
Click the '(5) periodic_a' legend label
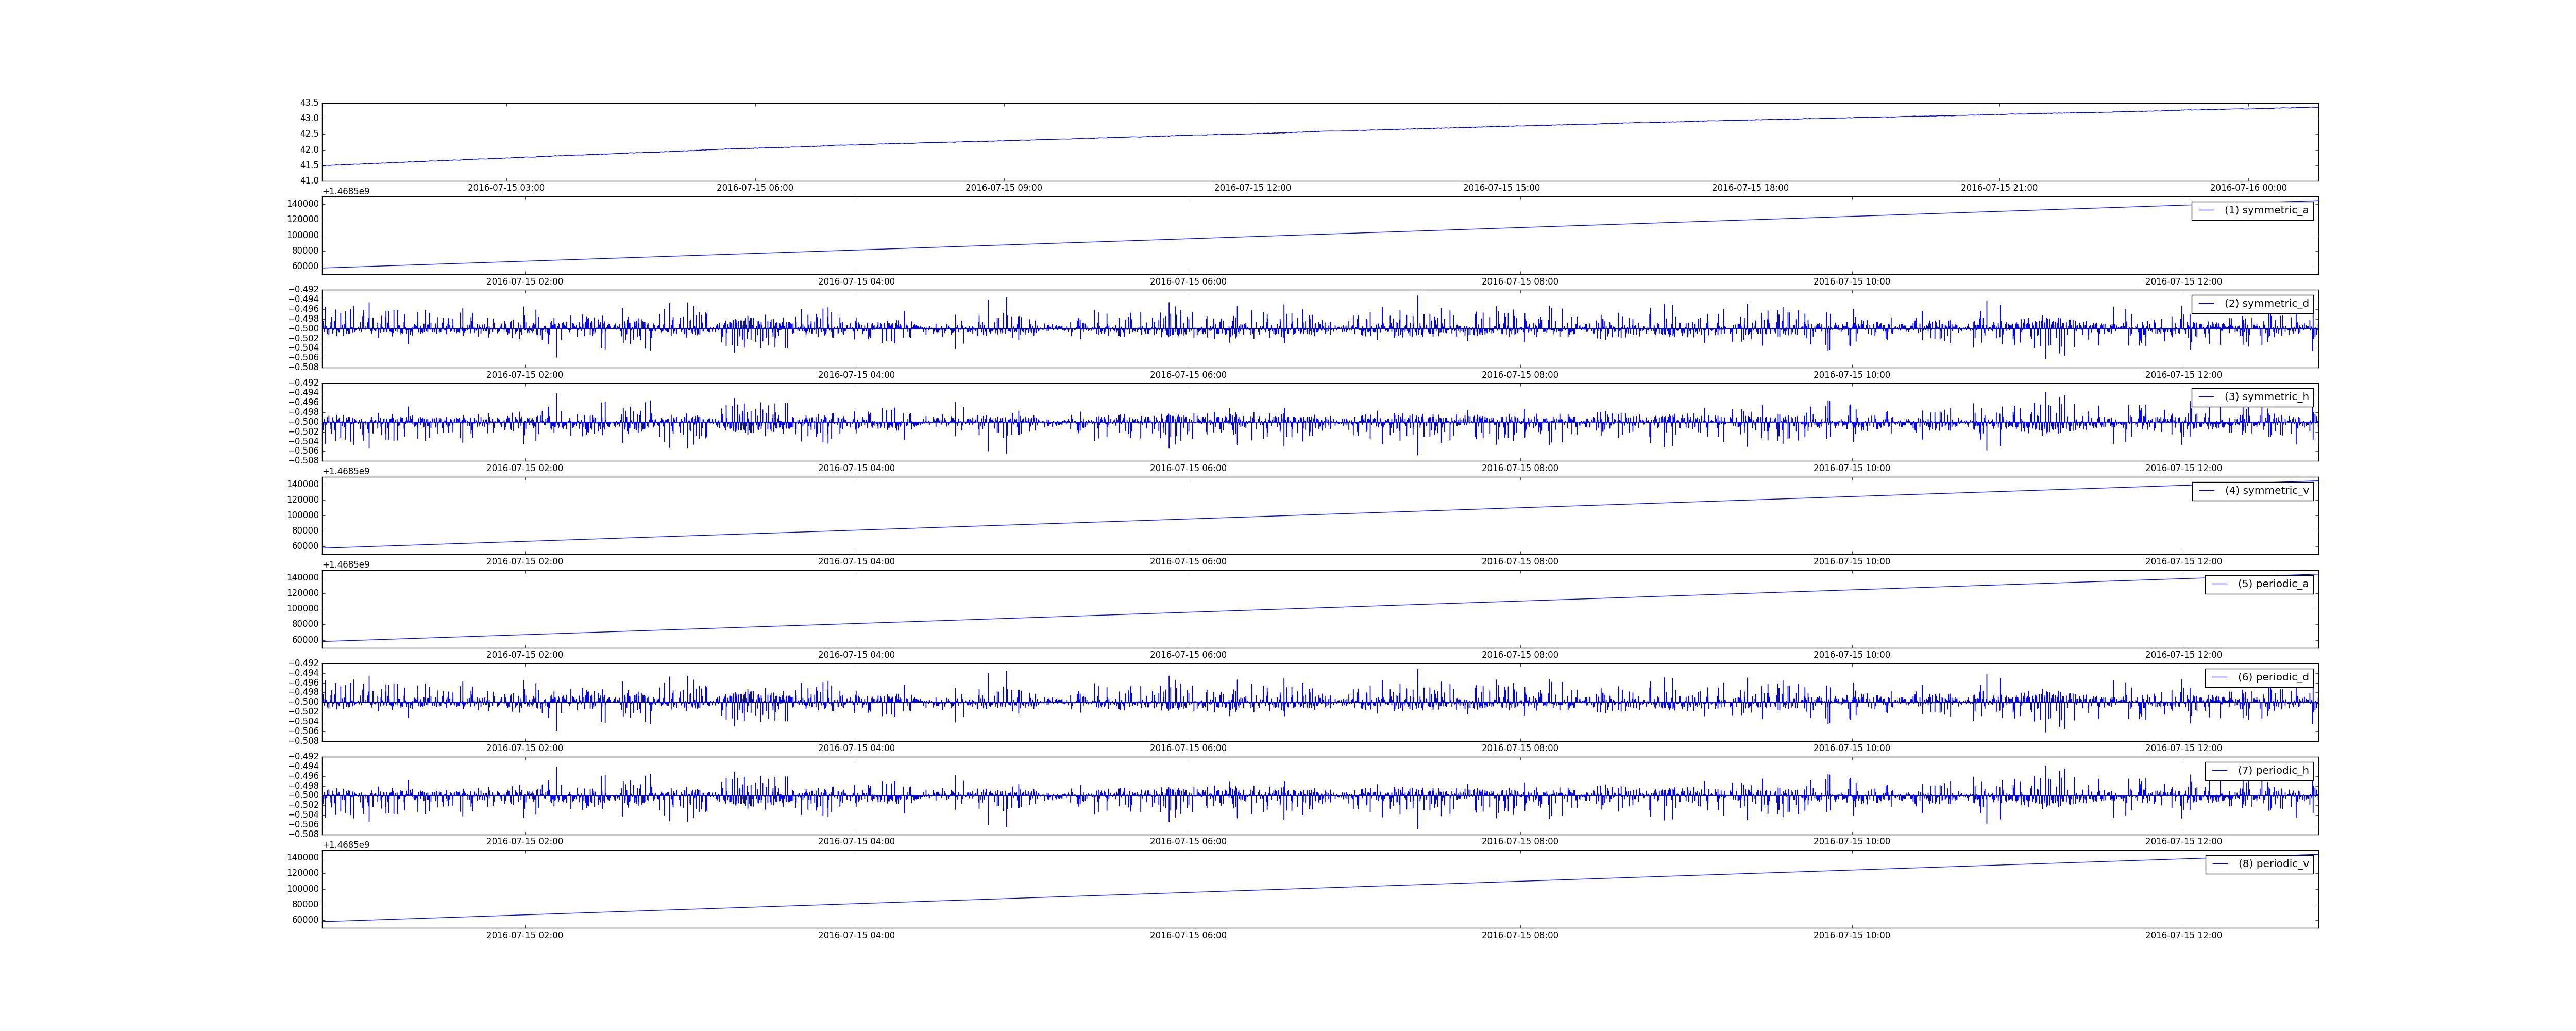(x=2273, y=584)
